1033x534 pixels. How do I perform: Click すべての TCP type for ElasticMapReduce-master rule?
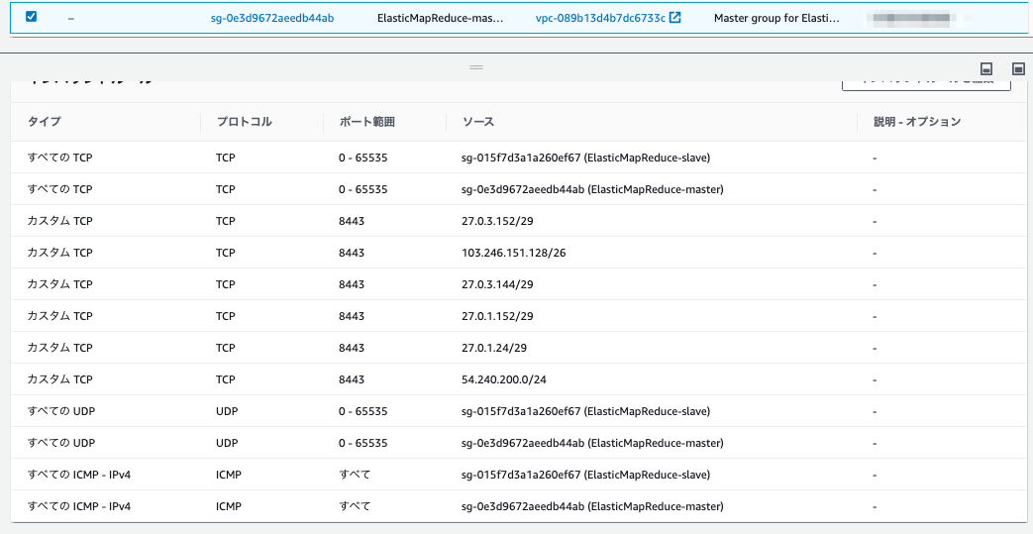[60, 190]
